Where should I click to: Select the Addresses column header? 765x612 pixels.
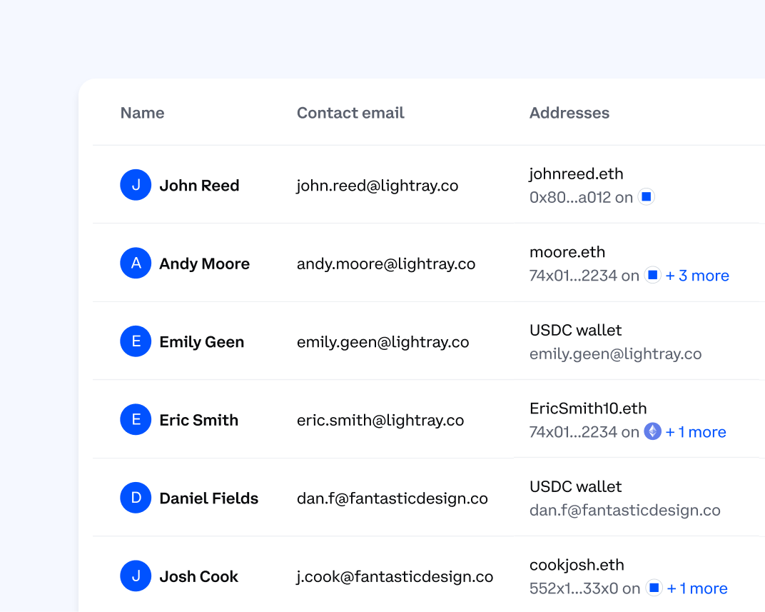coord(569,113)
